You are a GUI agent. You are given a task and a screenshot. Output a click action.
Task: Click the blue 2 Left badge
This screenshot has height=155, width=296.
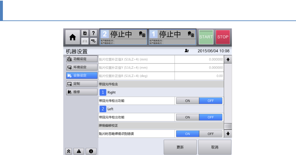(103, 109)
